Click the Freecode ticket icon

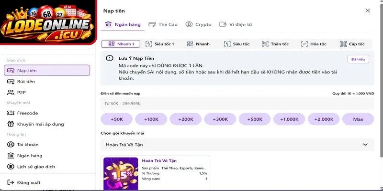tap(11, 113)
